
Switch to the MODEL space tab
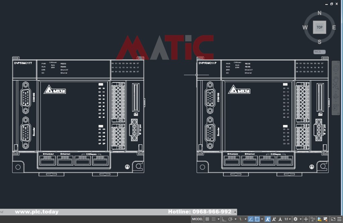point(197,219)
